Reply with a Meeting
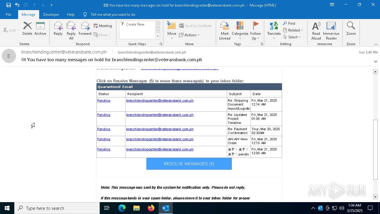This screenshot has height=214, width=380. (x=103, y=26)
